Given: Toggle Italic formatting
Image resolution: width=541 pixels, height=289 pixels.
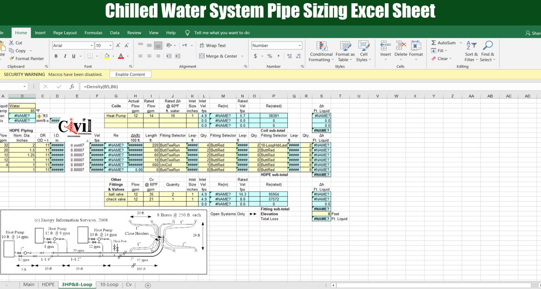Looking at the screenshot, I should [65, 56].
